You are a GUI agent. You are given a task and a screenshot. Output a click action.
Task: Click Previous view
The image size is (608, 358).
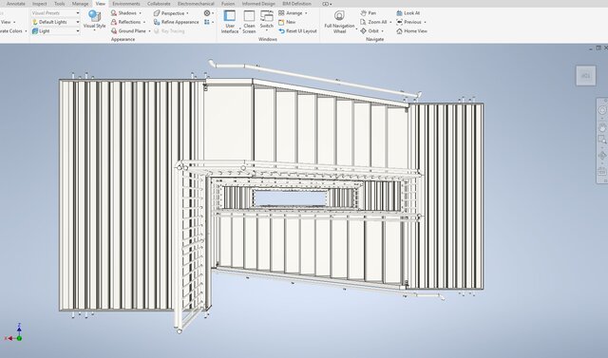(x=408, y=22)
